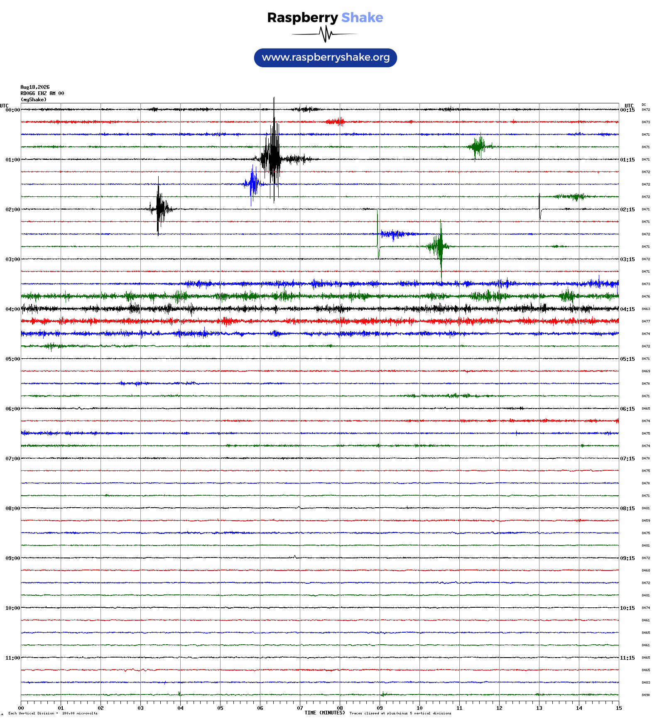
Task: Click the red burst on the 00:15 trace
Action: pyautogui.click(x=336, y=122)
